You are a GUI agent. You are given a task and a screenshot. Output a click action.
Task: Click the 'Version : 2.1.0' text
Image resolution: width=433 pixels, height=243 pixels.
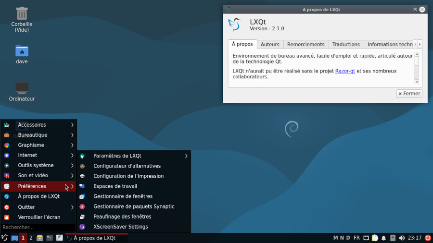(x=267, y=29)
